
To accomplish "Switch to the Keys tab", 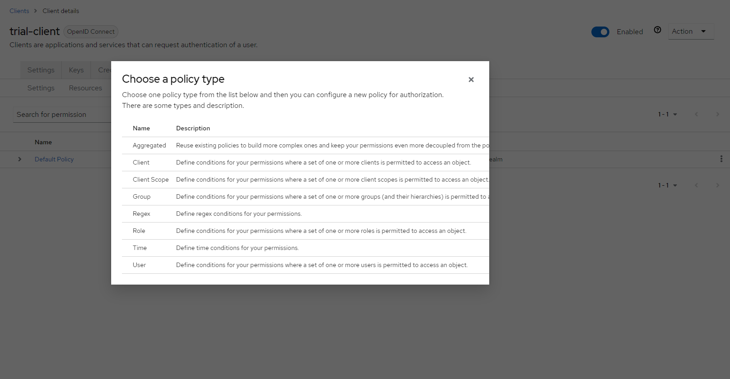I will 76,70.
